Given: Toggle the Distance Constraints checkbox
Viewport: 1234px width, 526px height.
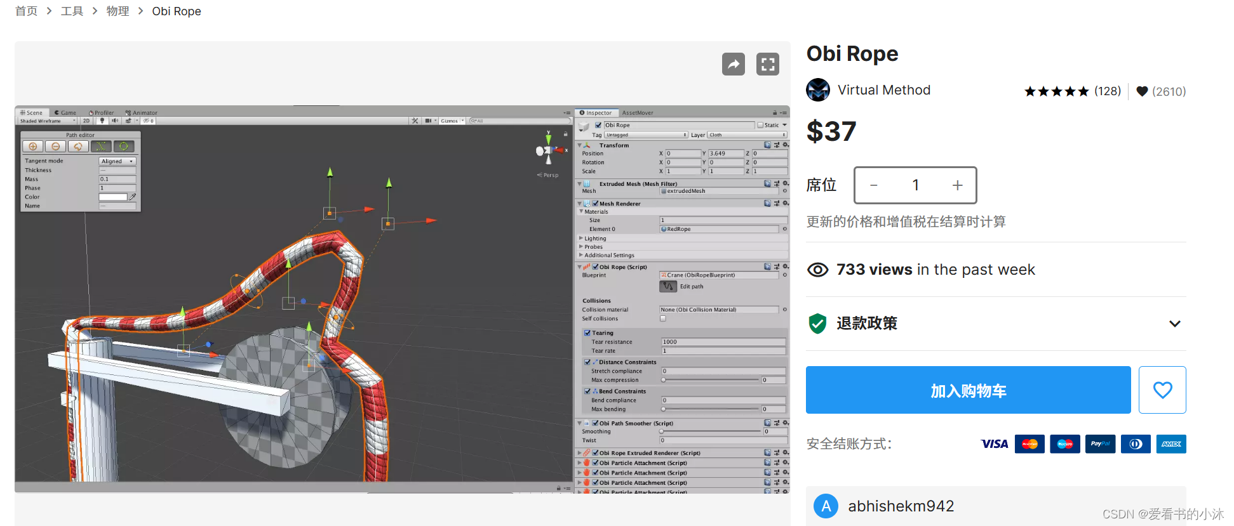Looking at the screenshot, I should (587, 362).
